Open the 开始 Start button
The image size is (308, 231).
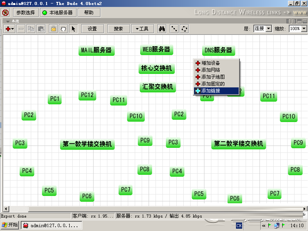coord(10,225)
